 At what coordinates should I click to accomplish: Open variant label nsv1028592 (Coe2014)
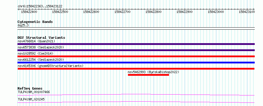pos(35,53)
